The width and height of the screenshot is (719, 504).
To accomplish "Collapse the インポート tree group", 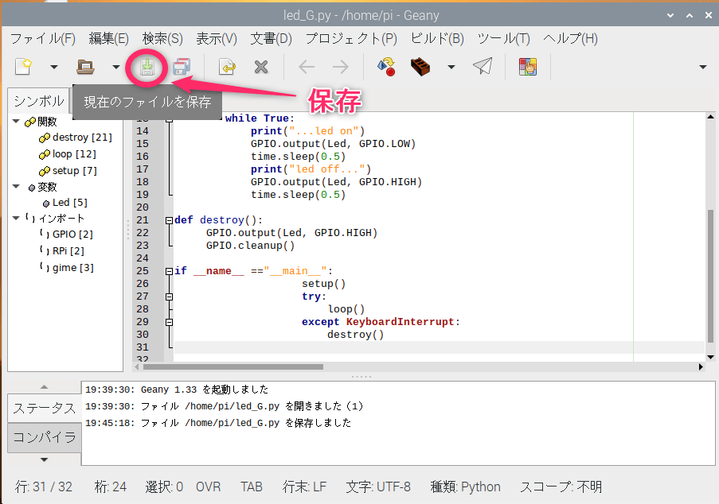I will coord(16,218).
